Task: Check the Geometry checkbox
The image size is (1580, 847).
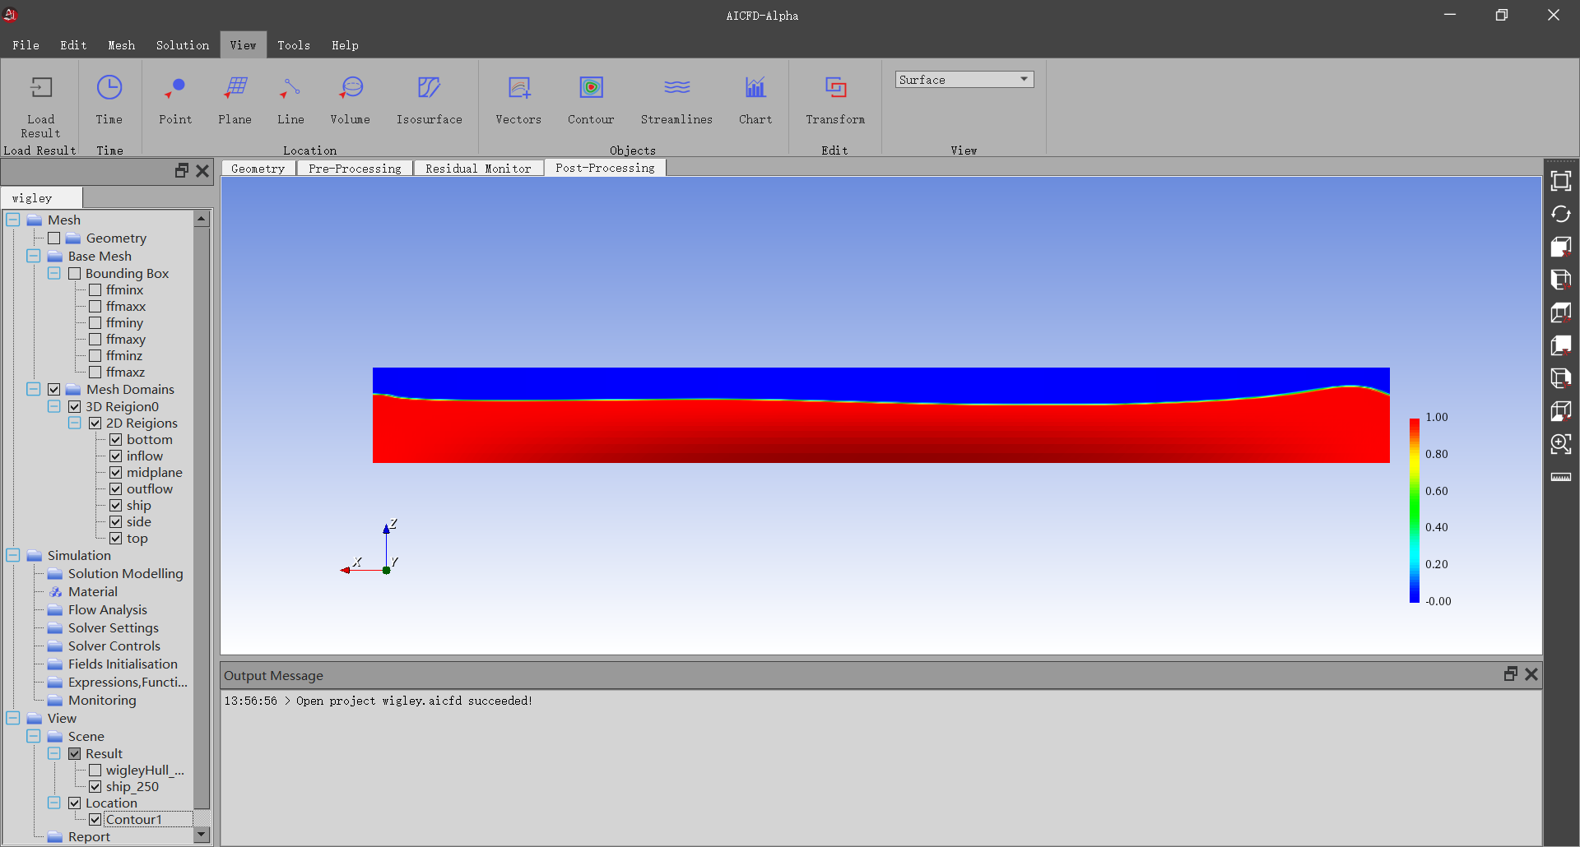Action: [x=54, y=238]
